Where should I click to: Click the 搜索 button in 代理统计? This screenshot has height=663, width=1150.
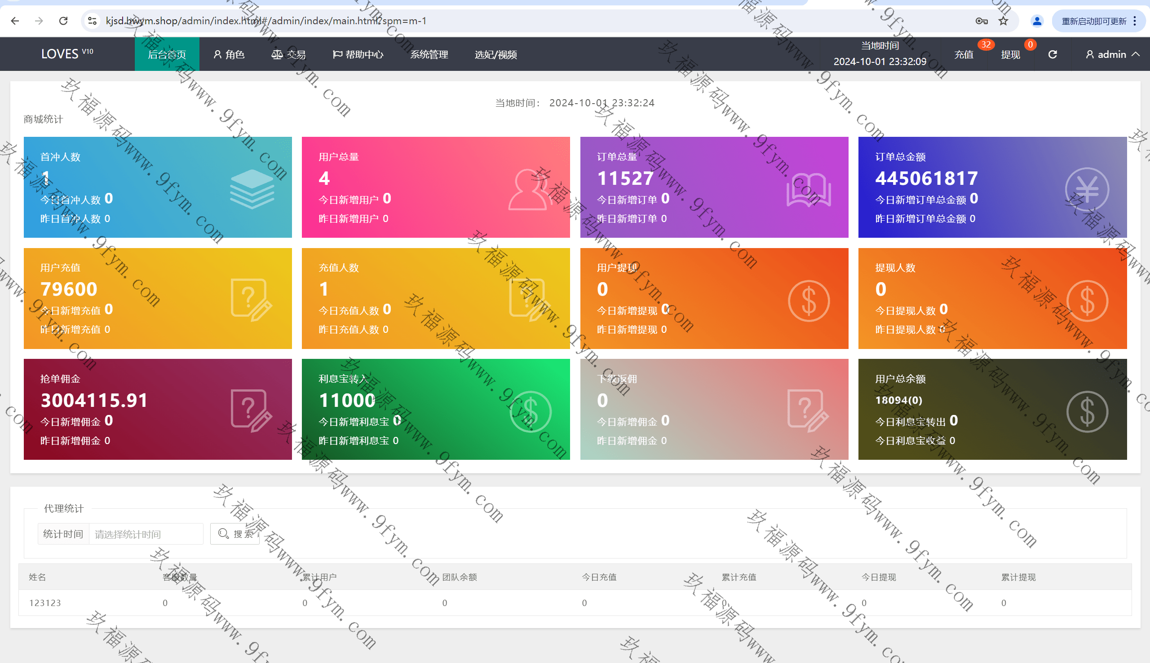[235, 534]
